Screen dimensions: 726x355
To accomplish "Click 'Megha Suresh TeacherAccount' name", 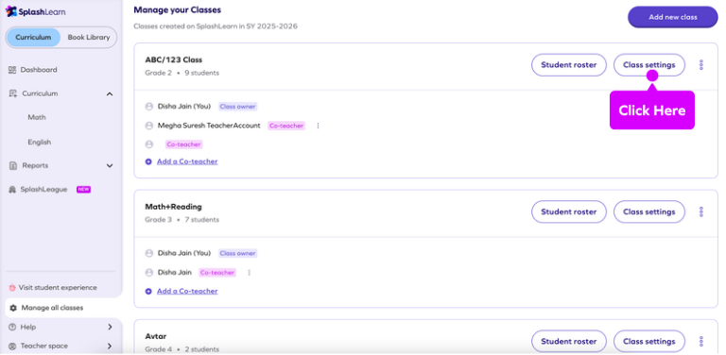I will (209, 126).
